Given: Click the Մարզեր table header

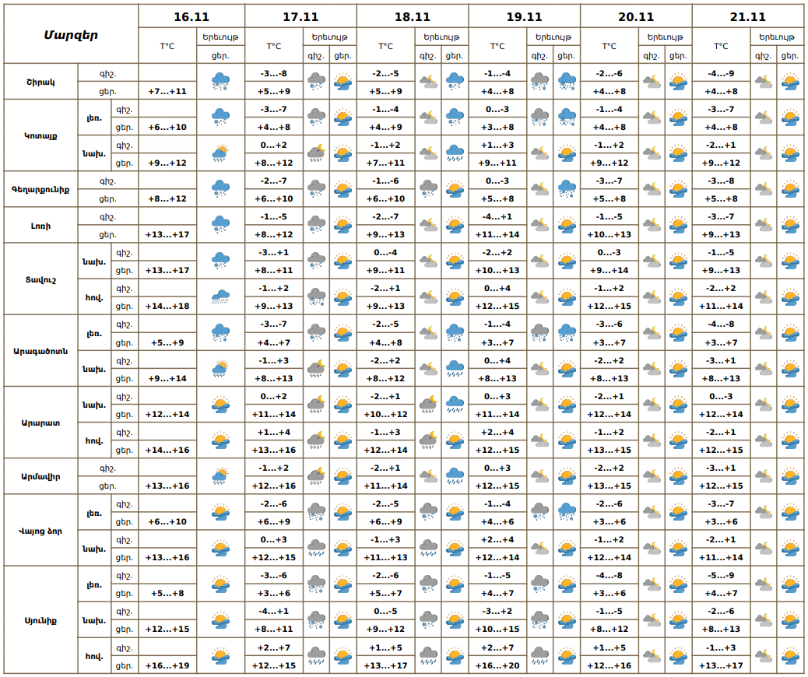Looking at the screenshot, I should pyautogui.click(x=71, y=34).
